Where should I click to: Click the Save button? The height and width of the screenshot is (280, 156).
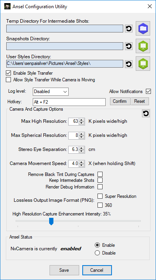click(64, 270)
